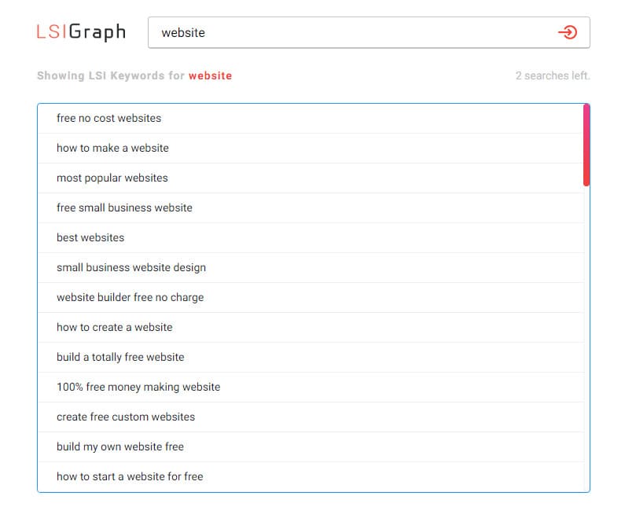Select '100% free money making website'
This screenshot has height=507, width=625.
click(x=138, y=387)
